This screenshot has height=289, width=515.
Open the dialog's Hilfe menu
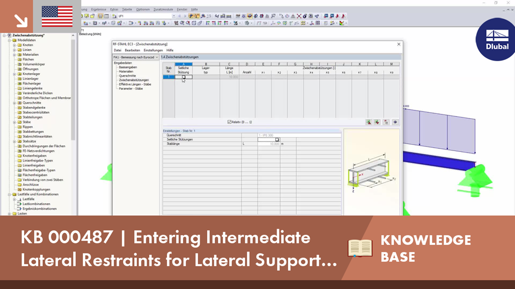click(x=170, y=50)
